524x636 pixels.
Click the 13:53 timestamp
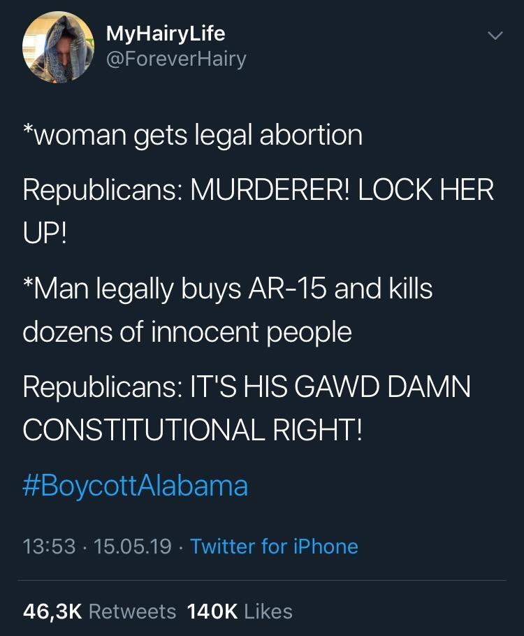[x=49, y=546]
